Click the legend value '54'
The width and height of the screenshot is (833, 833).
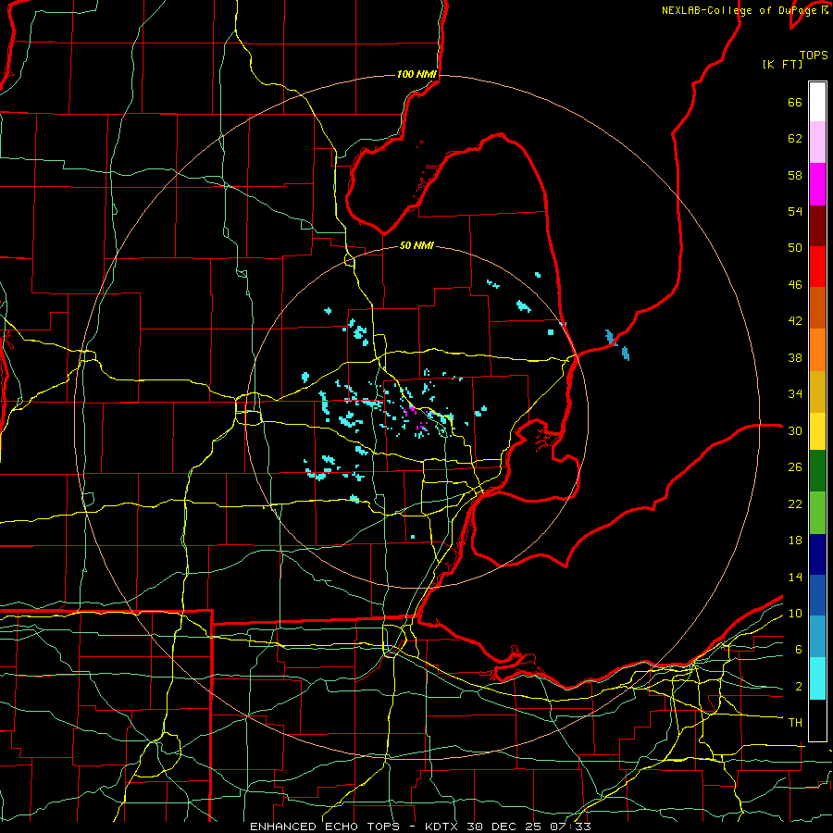pyautogui.click(x=795, y=211)
